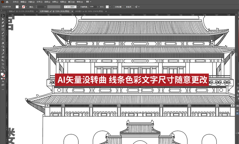
Task: Open the 3 点圆形 brush profile dropdown
Action: (78, 7)
